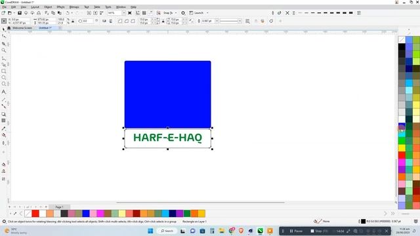Click Stop in the screen recorder bar
The height and width of the screenshot is (236, 420).
click(319, 231)
